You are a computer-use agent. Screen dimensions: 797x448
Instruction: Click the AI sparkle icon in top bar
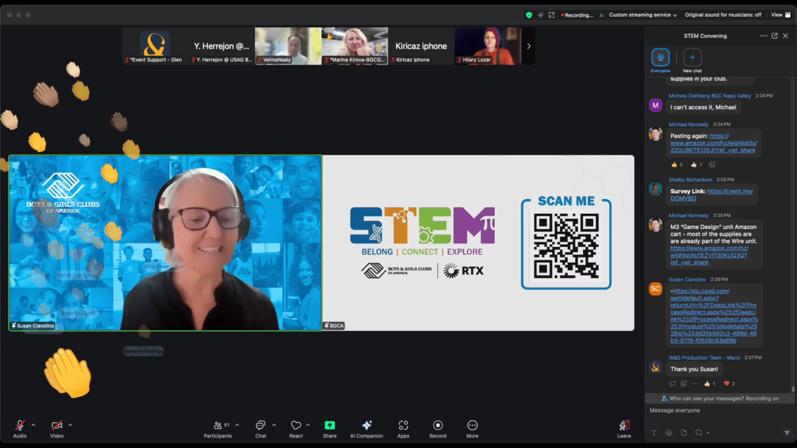click(540, 15)
